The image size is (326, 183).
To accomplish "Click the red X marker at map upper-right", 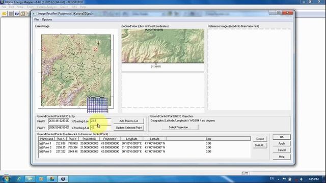I will click(x=96, y=49).
